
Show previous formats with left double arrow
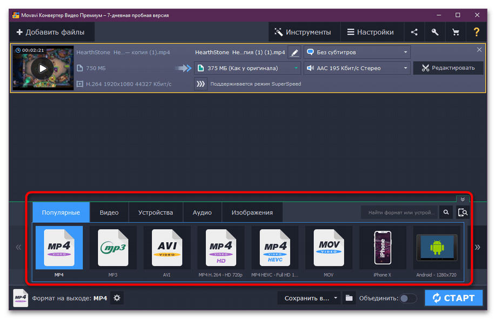coord(19,247)
